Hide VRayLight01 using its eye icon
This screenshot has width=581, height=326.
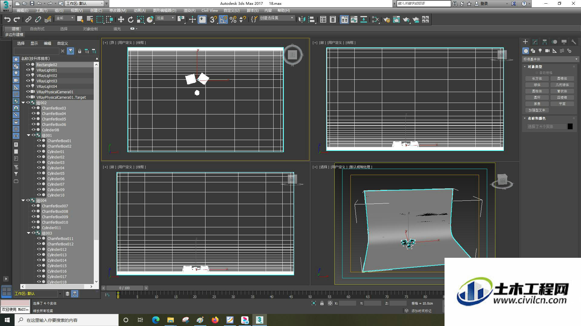[28, 70]
